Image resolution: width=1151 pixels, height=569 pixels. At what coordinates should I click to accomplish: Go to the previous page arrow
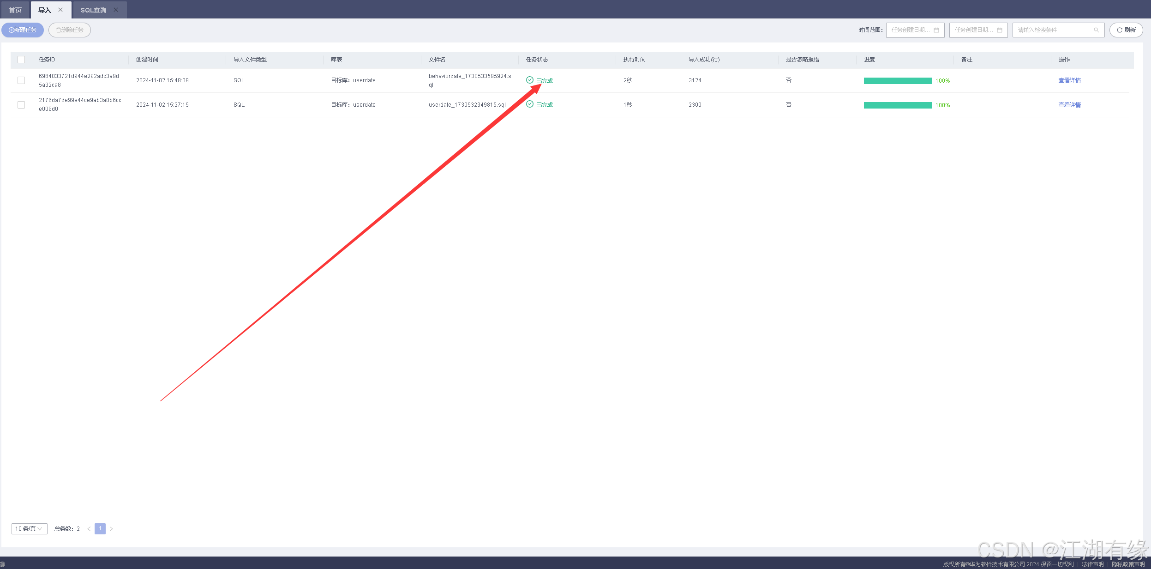[x=89, y=529]
